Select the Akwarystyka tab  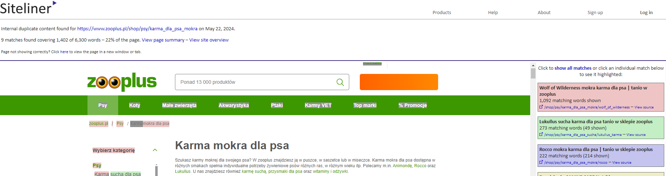[234, 105]
